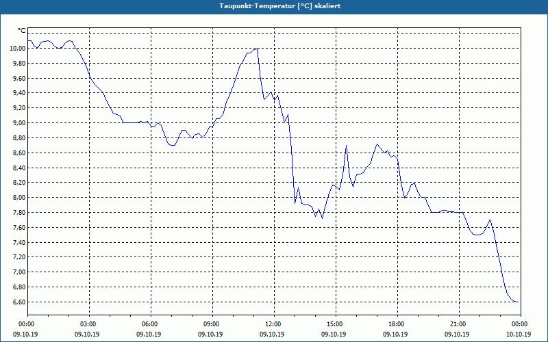This screenshot has width=548, height=342.
Task: Select the "06:00" time label
Action: [x=151, y=324]
